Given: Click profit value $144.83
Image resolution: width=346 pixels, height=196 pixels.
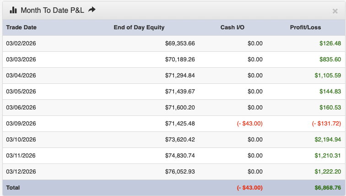Looking at the screenshot, I should tap(330, 92).
